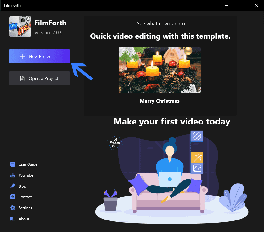Click the file icon on Open a Project
The height and width of the screenshot is (232, 264).
22,78
